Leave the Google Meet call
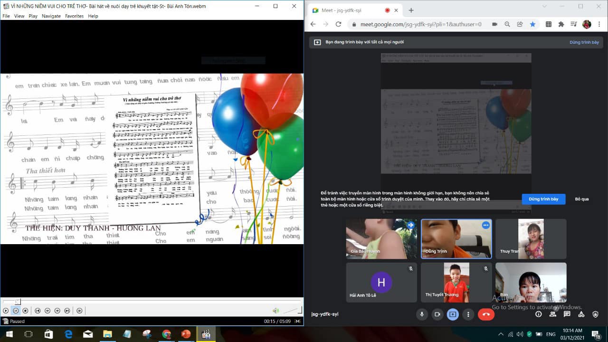Screen dimensions: 608x342 click(x=486, y=314)
